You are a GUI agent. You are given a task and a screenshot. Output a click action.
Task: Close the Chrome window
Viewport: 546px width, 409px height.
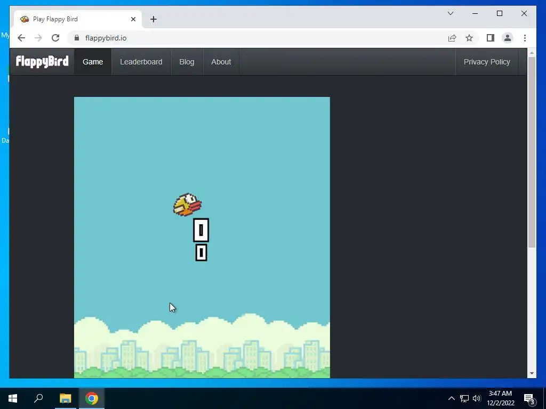pos(524,13)
